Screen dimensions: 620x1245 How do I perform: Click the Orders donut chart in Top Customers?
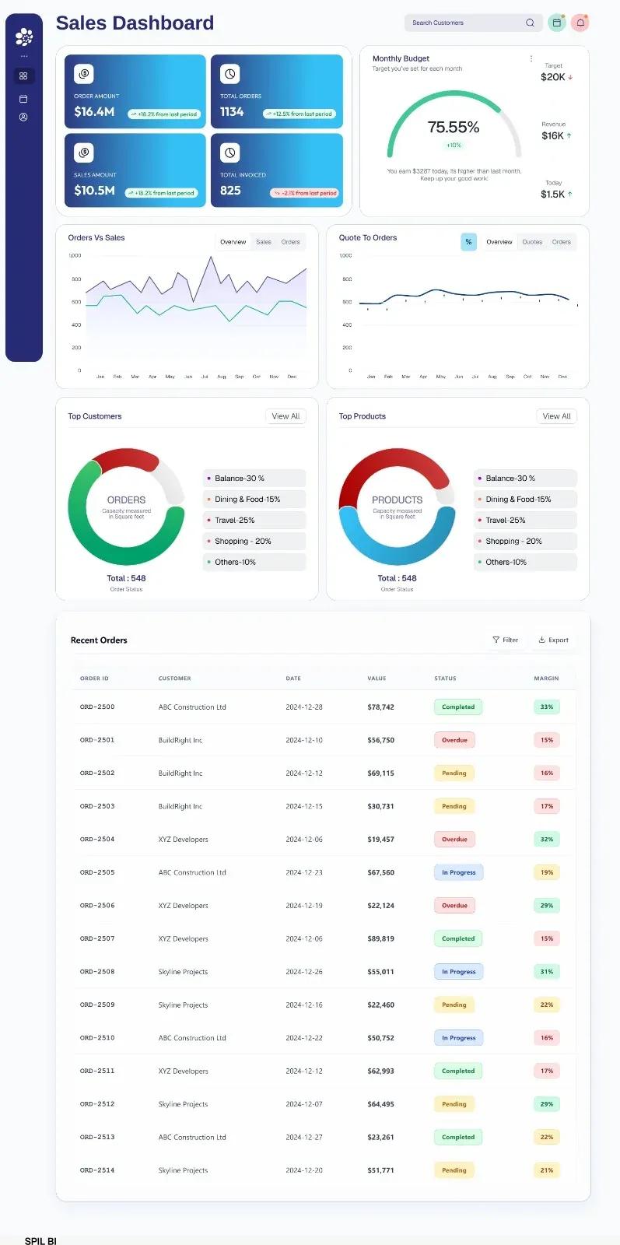tap(126, 507)
